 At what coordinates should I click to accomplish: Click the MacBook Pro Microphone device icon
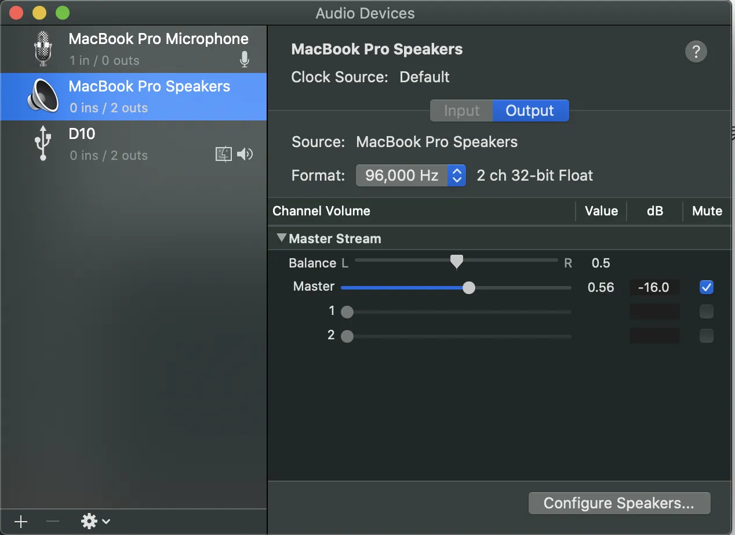pyautogui.click(x=43, y=49)
